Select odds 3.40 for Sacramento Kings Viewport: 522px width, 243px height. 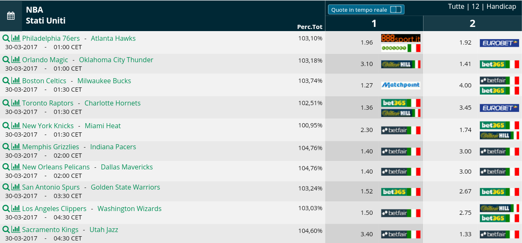pos(367,234)
